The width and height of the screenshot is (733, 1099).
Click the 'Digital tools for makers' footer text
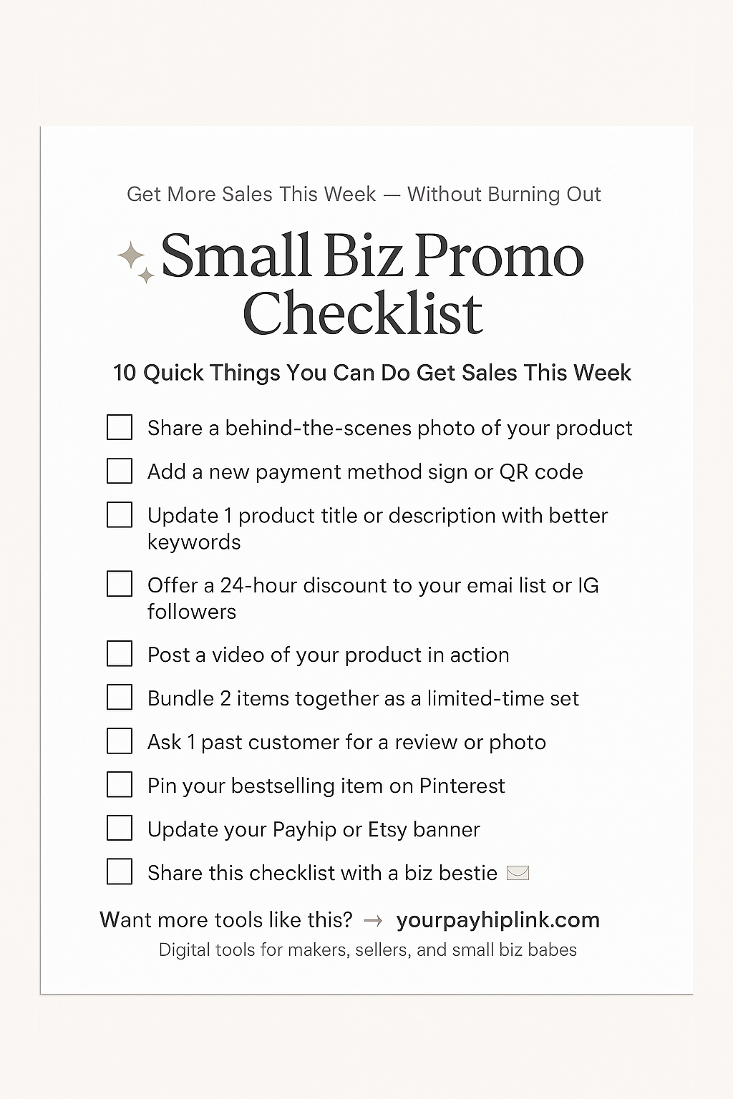click(x=367, y=950)
